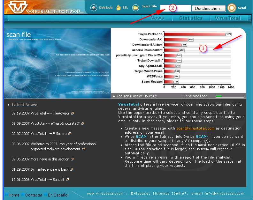Click the www.virustotal.com footer text

[x=105, y=194]
